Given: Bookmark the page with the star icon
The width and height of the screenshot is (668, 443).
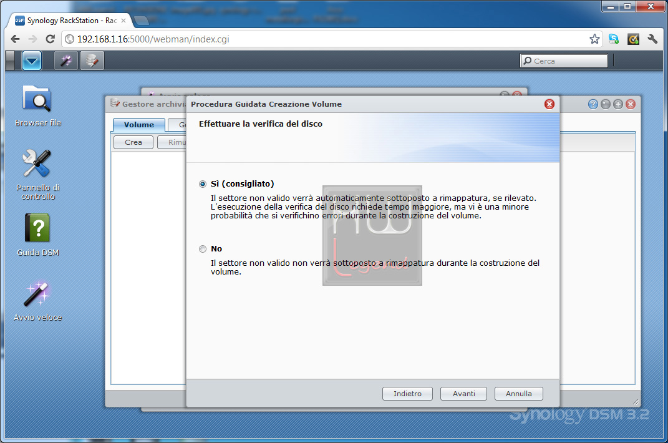Looking at the screenshot, I should [x=594, y=39].
